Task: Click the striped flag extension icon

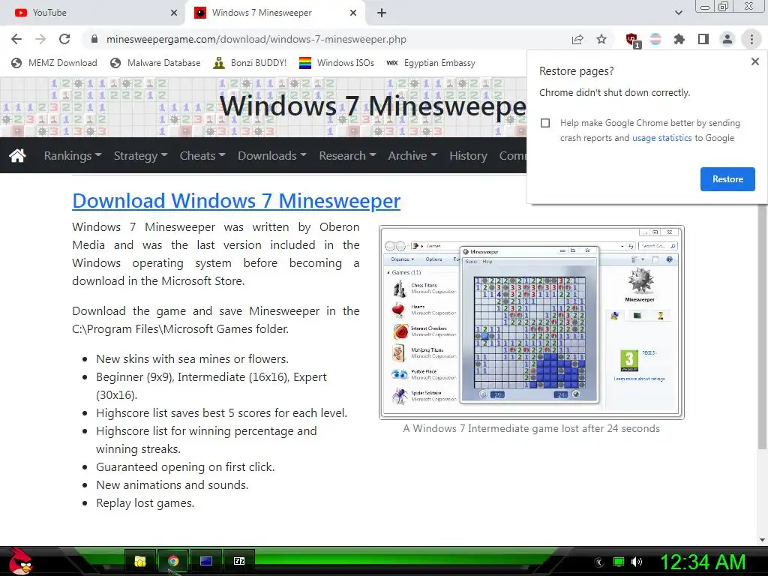Action: point(655,39)
